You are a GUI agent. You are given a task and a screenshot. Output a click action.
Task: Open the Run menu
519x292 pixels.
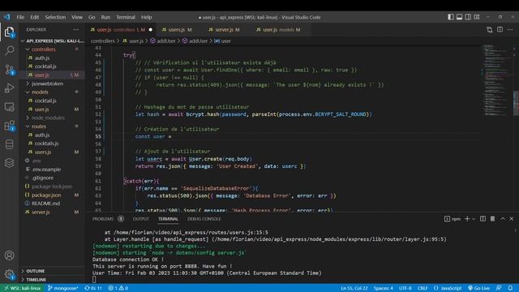[x=105, y=17]
